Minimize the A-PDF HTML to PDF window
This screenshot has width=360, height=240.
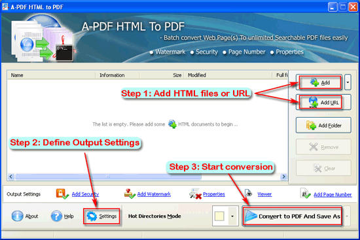(333, 7)
